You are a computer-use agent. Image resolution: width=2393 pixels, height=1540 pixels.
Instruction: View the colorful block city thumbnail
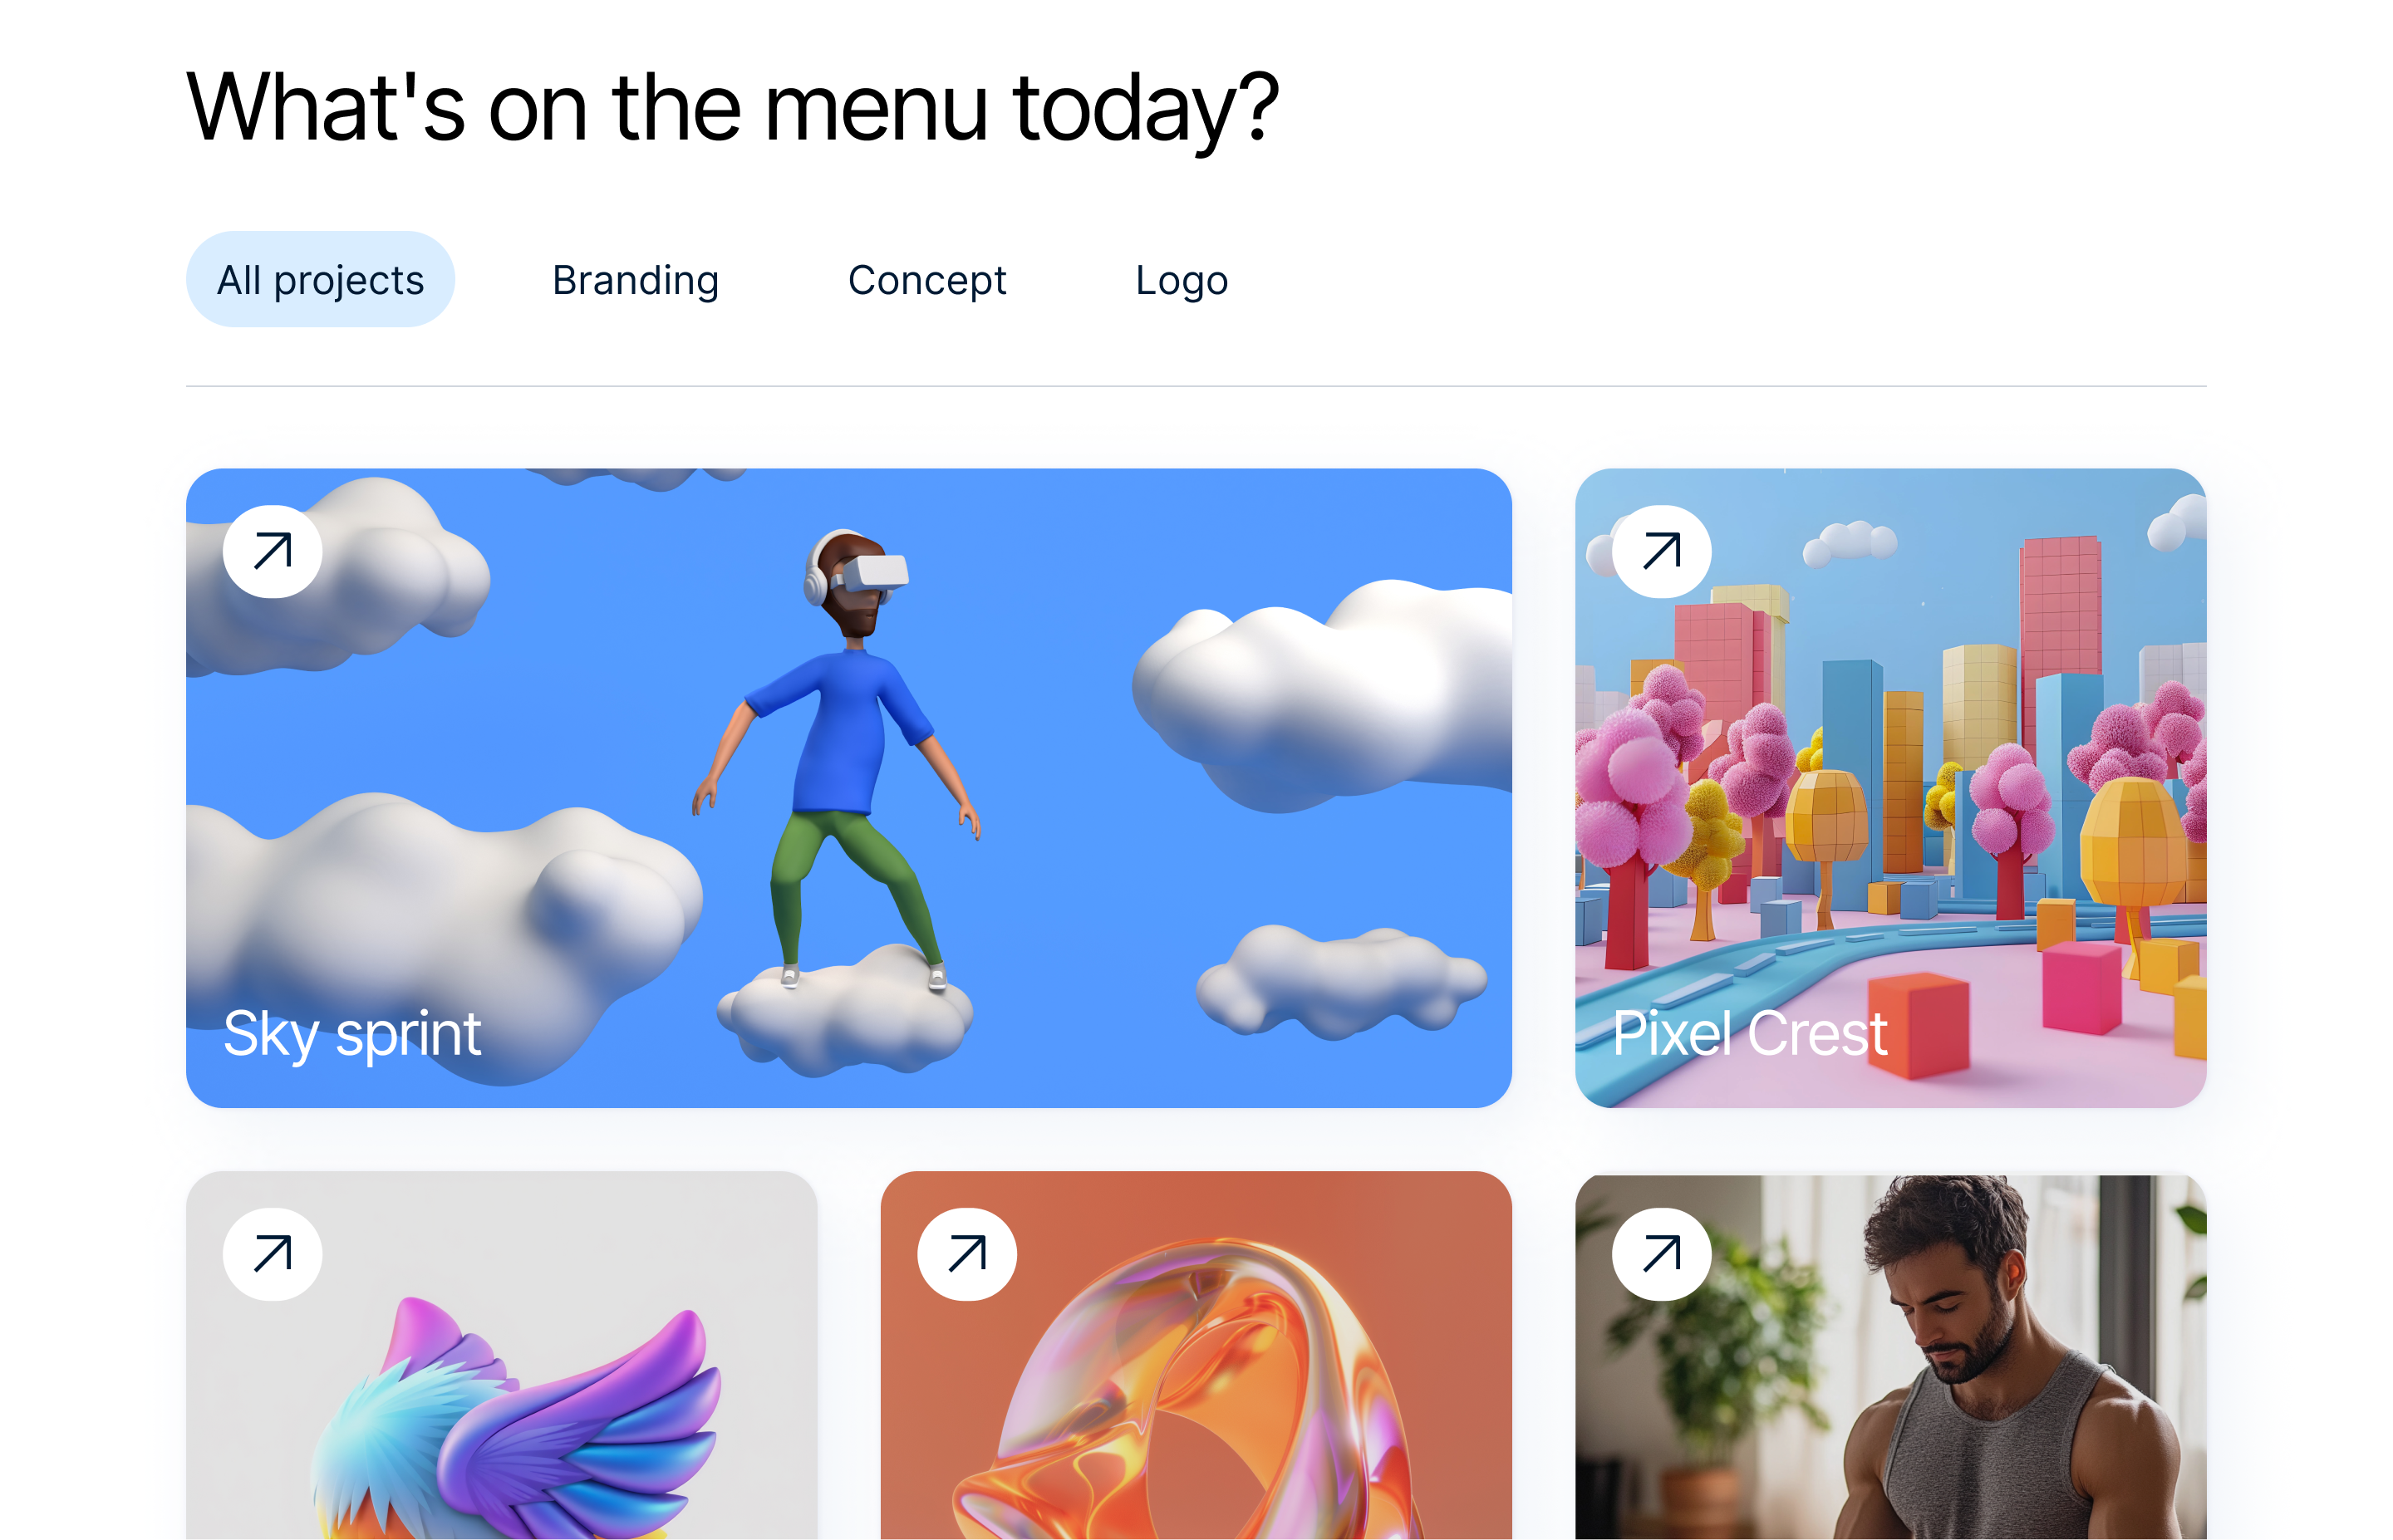point(1890,788)
